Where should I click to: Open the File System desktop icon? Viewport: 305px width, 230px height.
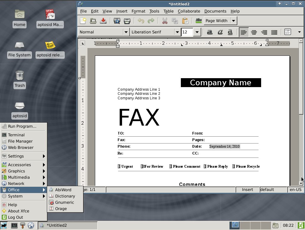tap(19, 50)
